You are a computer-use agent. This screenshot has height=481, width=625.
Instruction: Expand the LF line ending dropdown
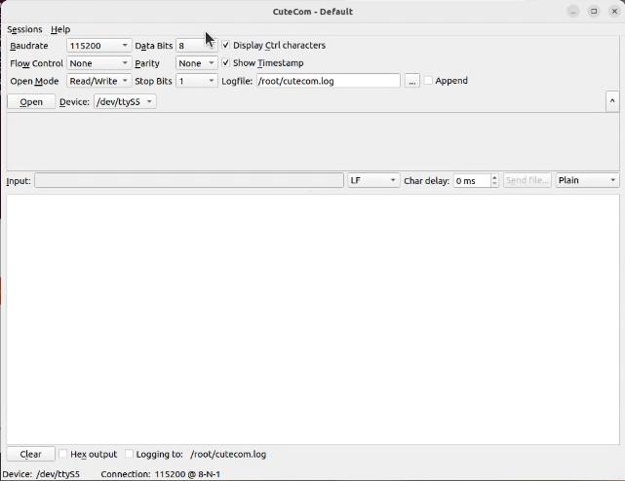(x=373, y=180)
